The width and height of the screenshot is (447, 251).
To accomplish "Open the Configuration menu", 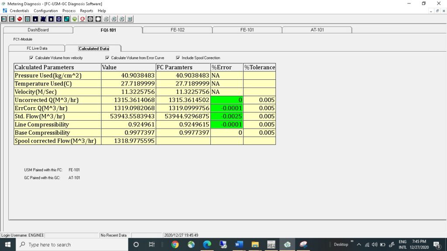I will (x=45, y=10).
